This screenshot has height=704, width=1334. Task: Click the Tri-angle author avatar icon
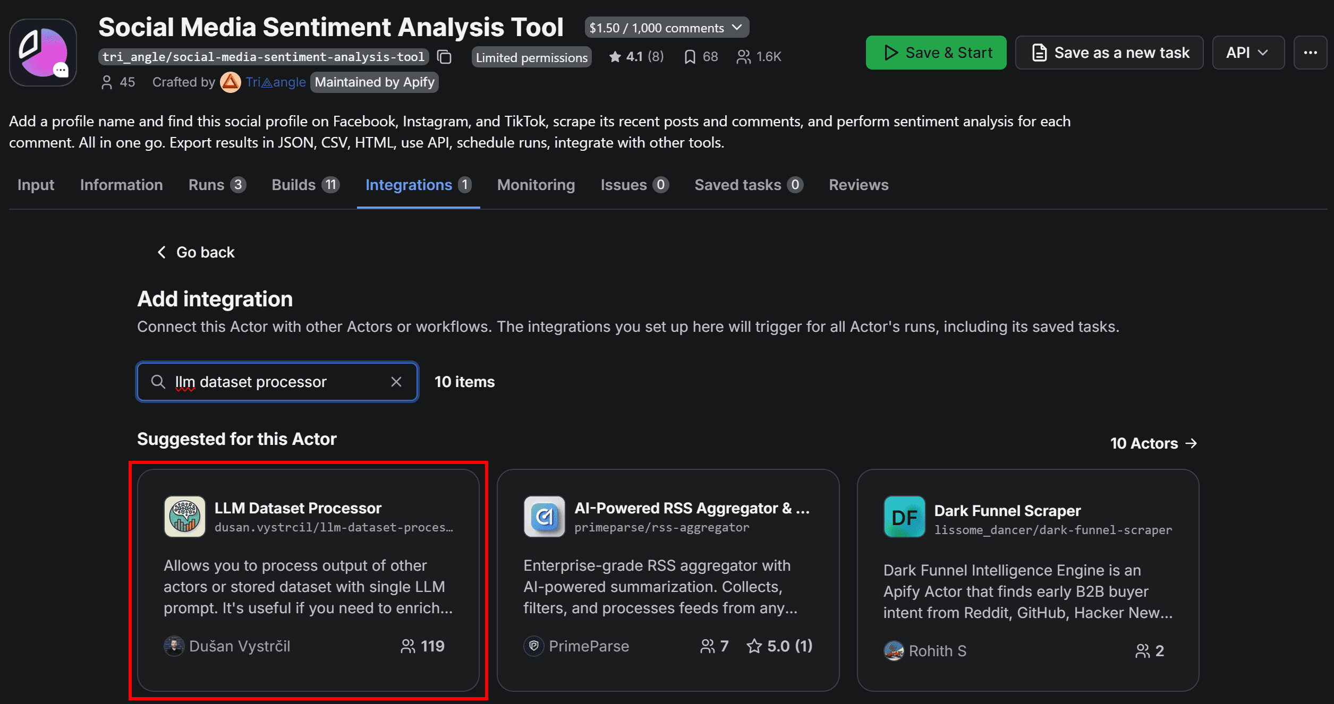pos(231,82)
